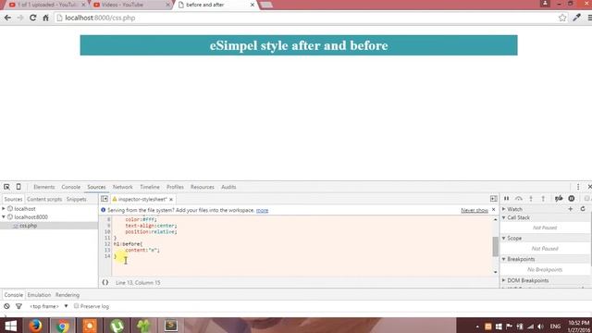This screenshot has height=333, width=592.
Task: Add a watch expression with plus
Action: pyautogui.click(x=571, y=209)
